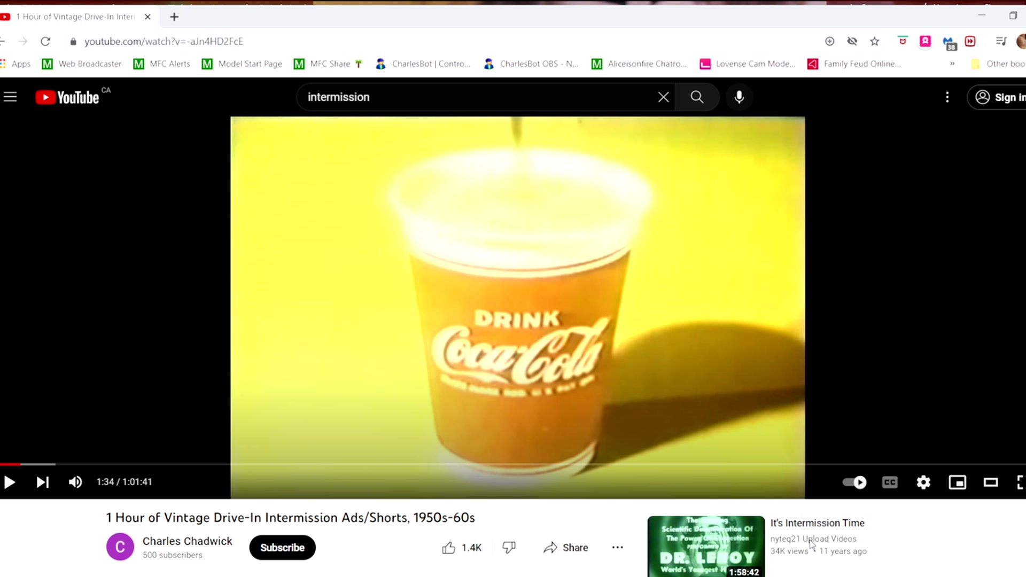Enable miniplayer mode
Image resolution: width=1026 pixels, height=577 pixels.
pos(957,482)
